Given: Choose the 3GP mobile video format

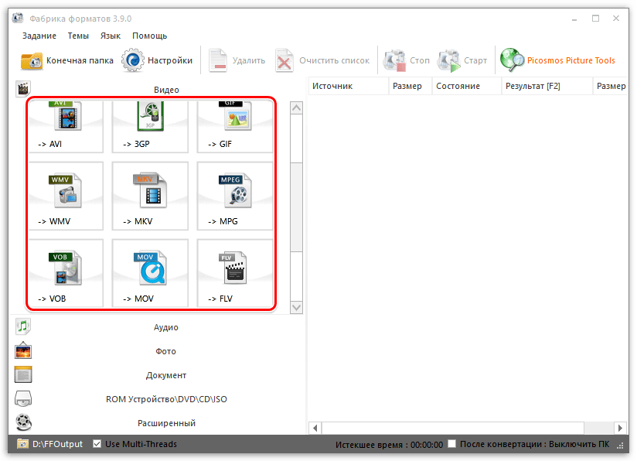Looking at the screenshot, I should pos(150,126).
